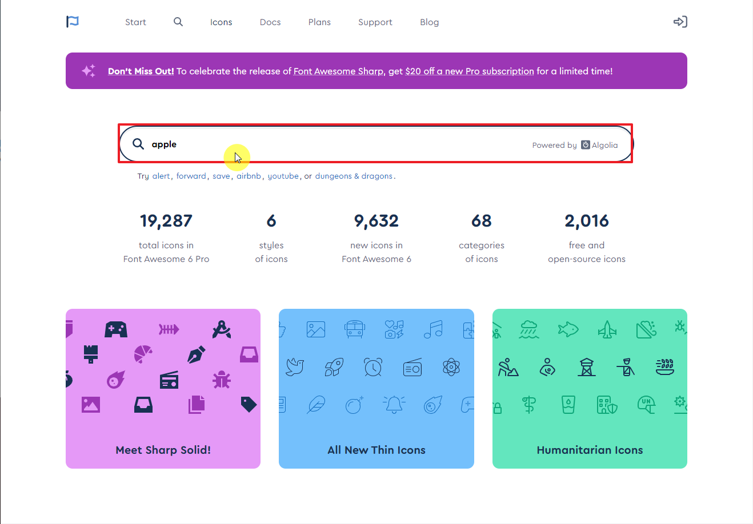
Task: Click the pen nib icon in Sharp Solid card
Action: (196, 354)
